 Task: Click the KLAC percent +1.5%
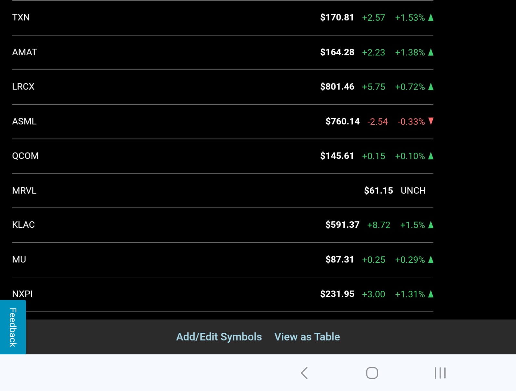413,225
